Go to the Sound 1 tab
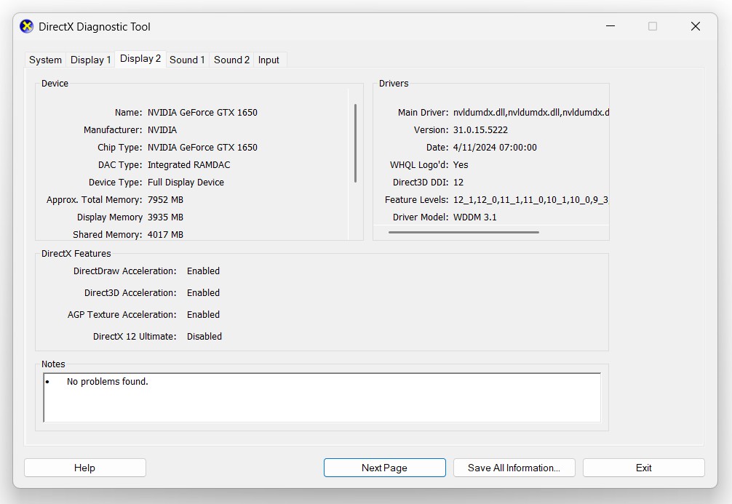 [x=187, y=60]
